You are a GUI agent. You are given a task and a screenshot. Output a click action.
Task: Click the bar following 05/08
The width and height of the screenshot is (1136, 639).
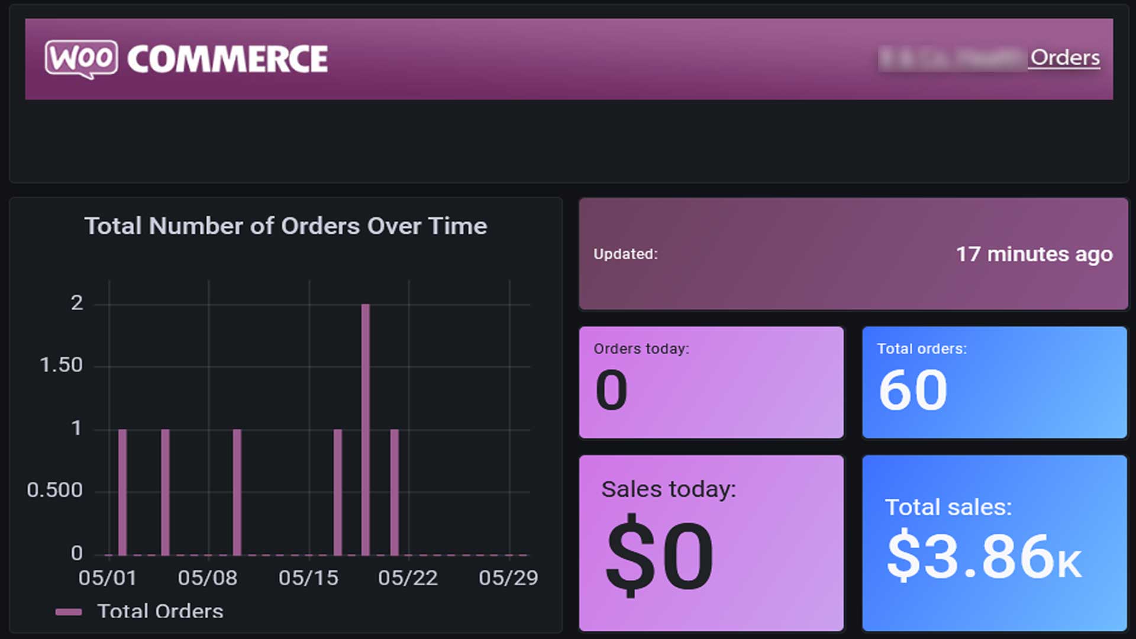(x=237, y=492)
